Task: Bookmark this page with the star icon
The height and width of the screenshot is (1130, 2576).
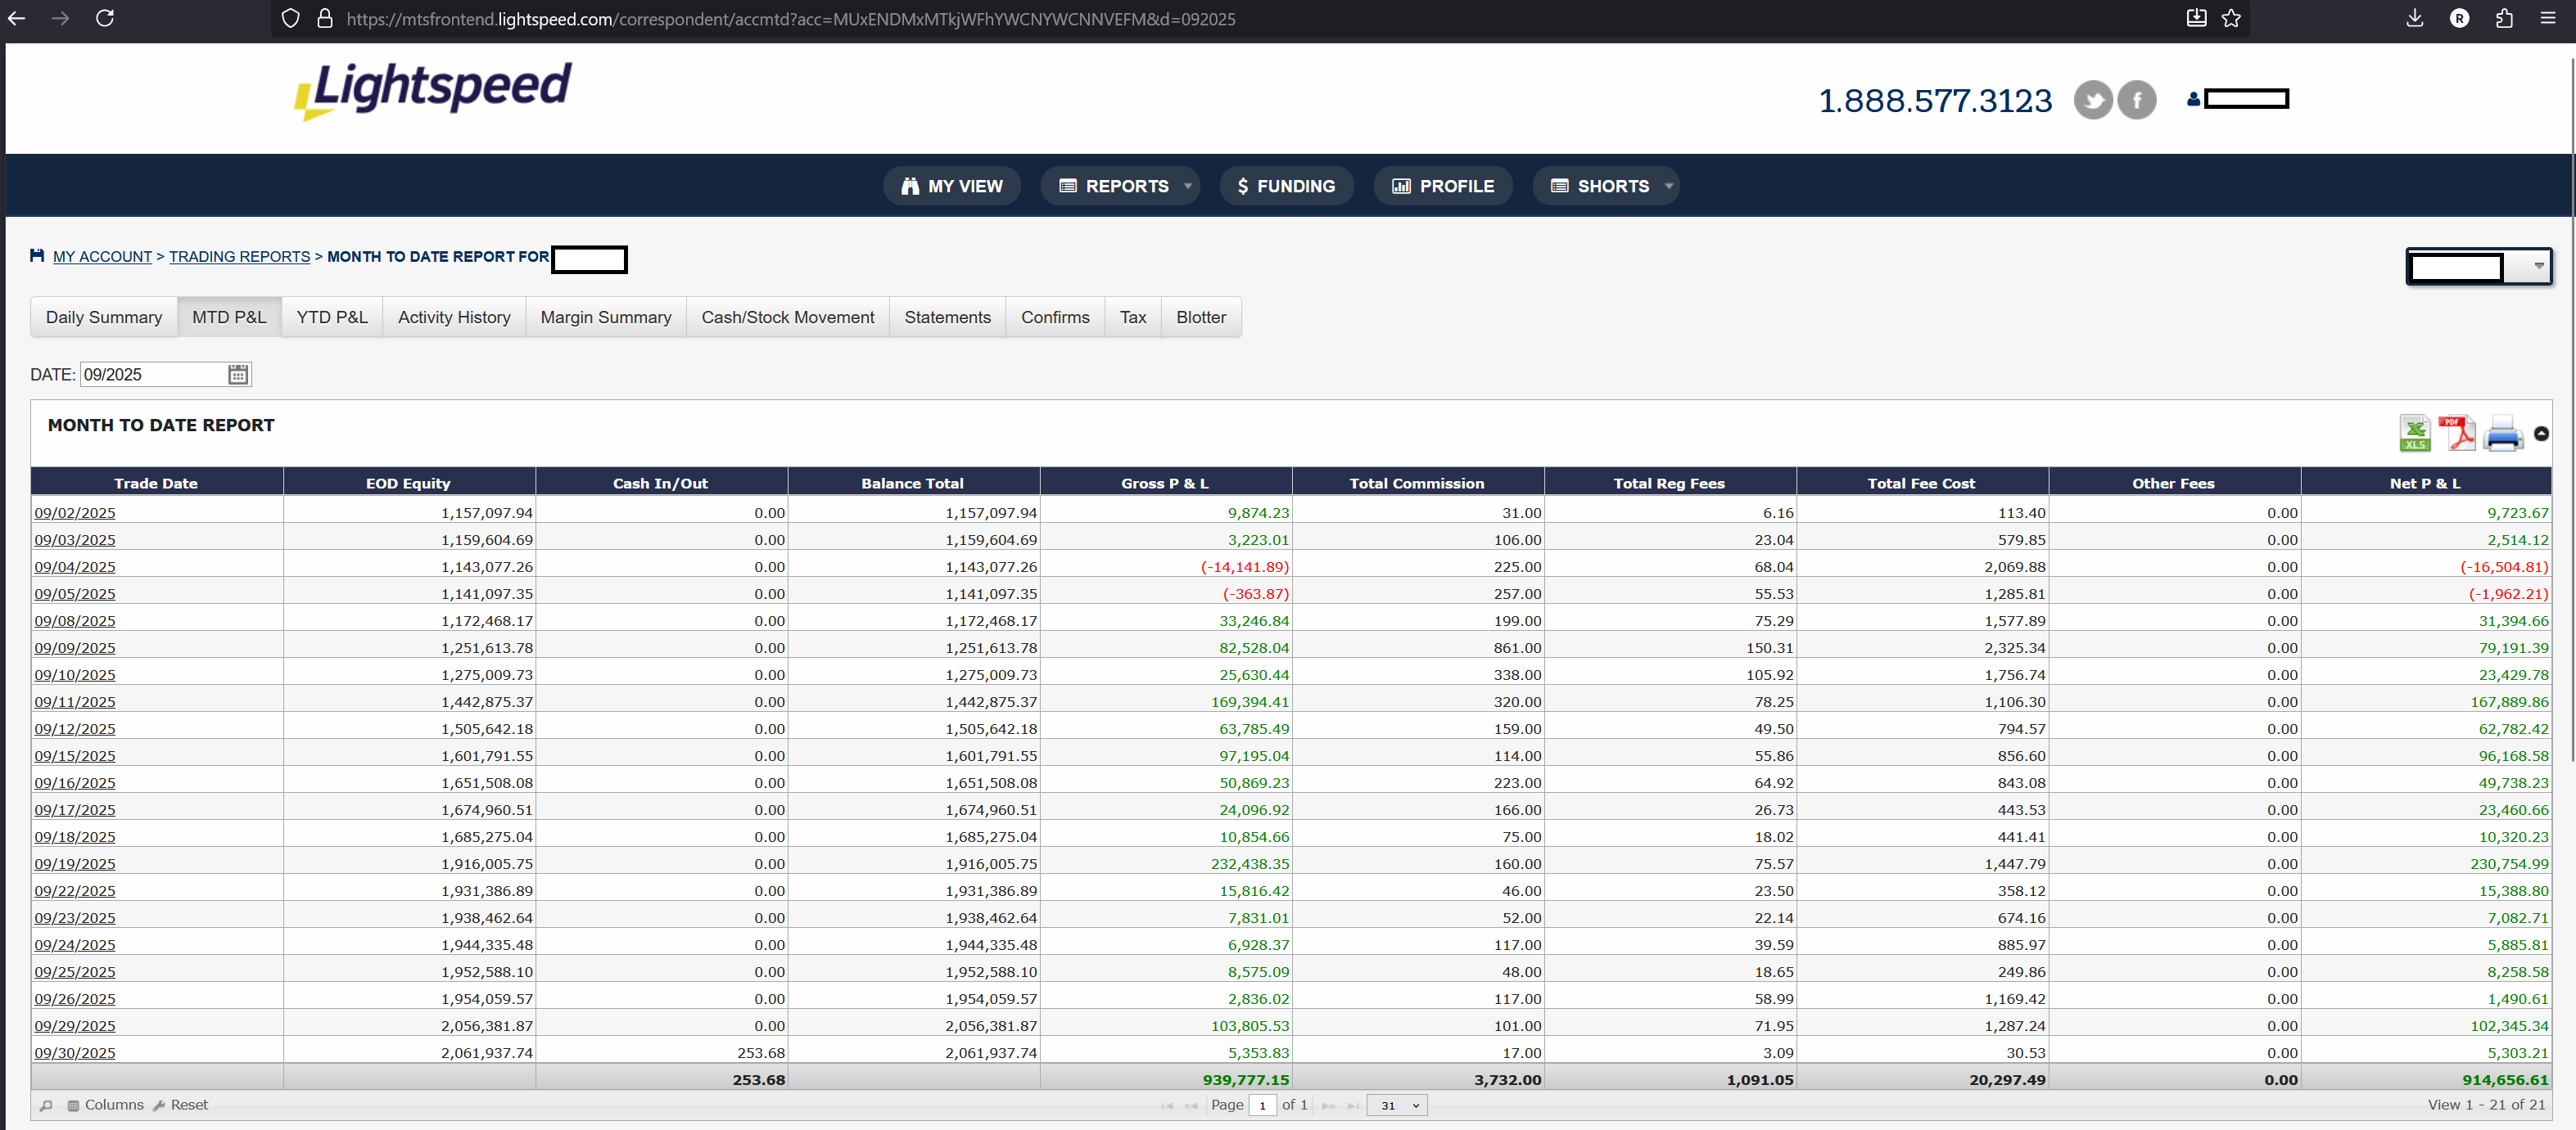Action: pos(2231,18)
